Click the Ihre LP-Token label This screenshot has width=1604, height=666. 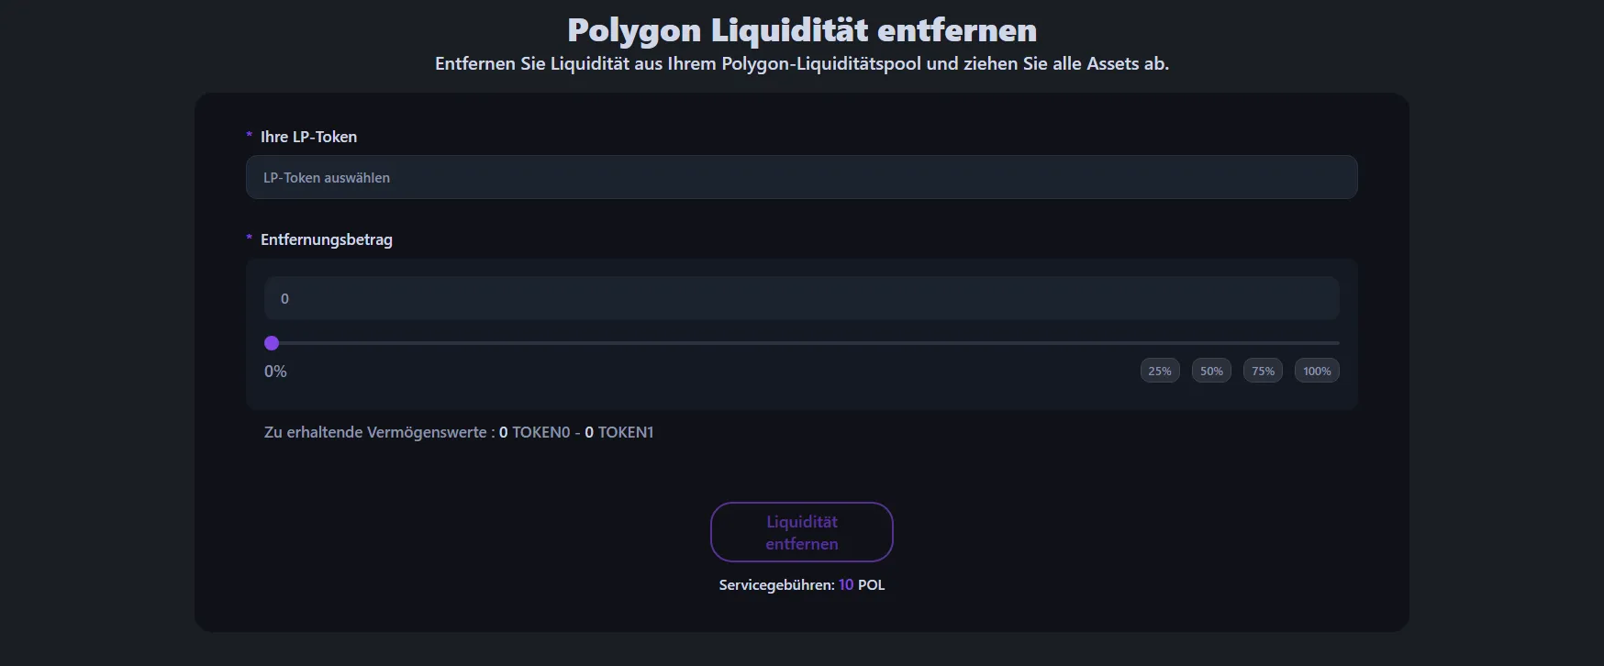pyautogui.click(x=308, y=137)
